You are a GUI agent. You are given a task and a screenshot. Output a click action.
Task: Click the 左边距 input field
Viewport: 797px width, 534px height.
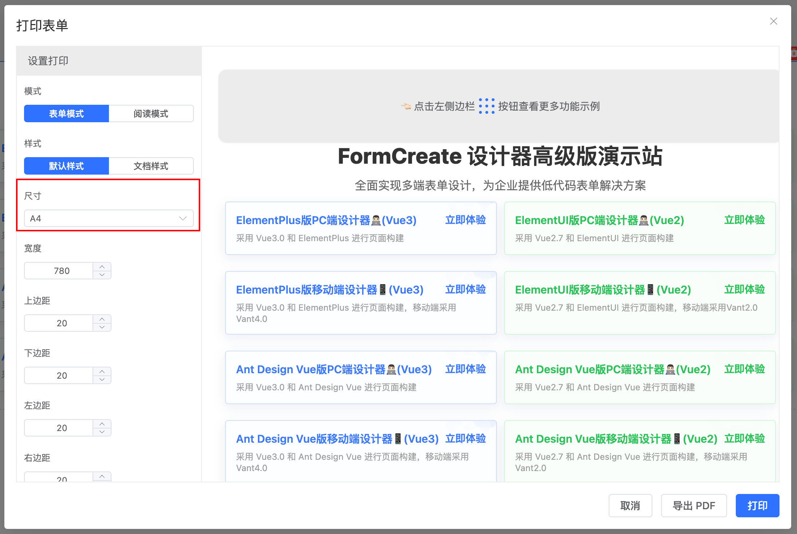point(59,428)
